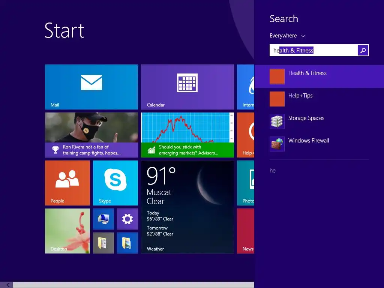Select the Windows Firewall search result

click(x=319, y=144)
